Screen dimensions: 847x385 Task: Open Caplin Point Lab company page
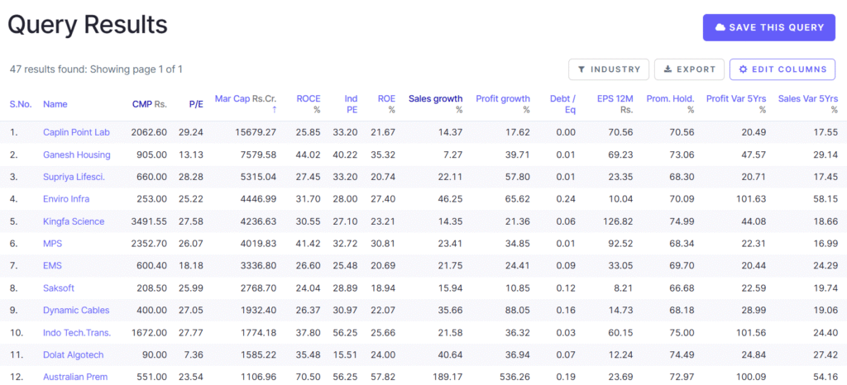pyautogui.click(x=76, y=132)
